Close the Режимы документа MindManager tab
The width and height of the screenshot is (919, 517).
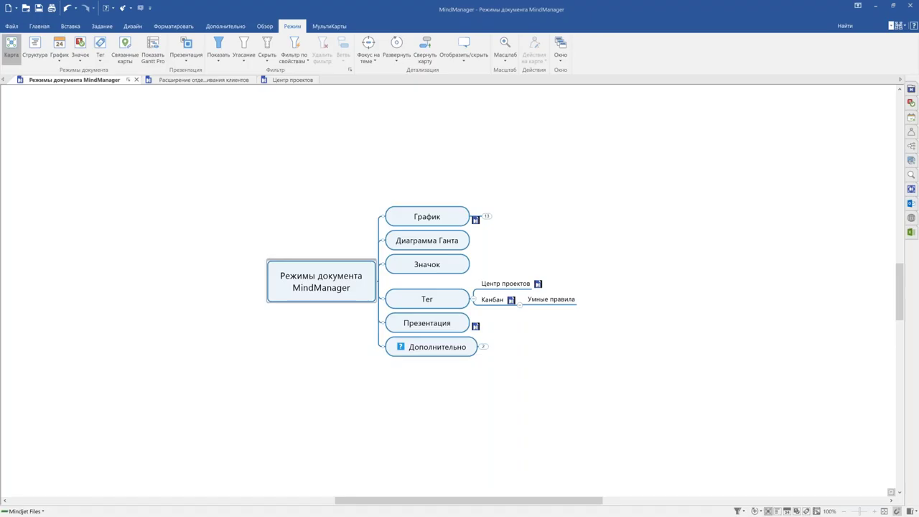coord(136,80)
